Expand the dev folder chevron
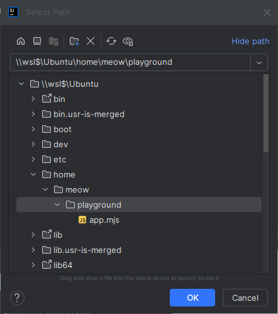Screen dimensions: 278x314 [x=33, y=144]
